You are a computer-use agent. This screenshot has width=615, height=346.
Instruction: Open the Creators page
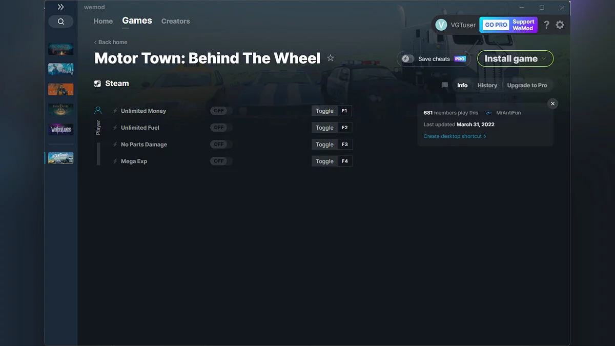coord(175,21)
